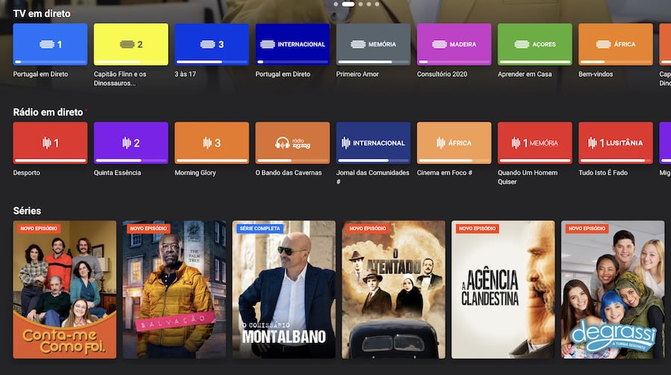Image resolution: width=671 pixels, height=375 pixels.
Task: Open the 'TV em direto' section heading
Action: tap(42, 13)
